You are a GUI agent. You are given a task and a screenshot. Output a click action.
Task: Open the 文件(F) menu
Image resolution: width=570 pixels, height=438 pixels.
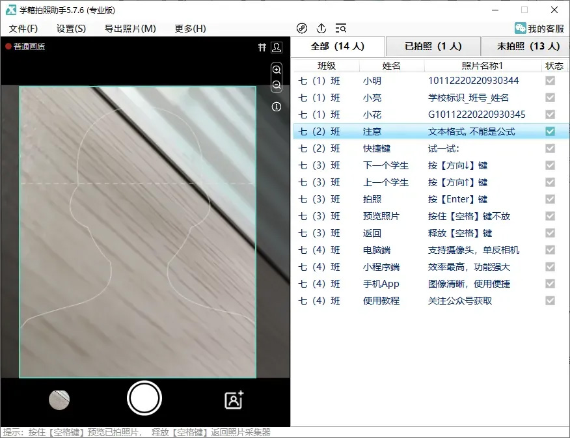tap(23, 29)
